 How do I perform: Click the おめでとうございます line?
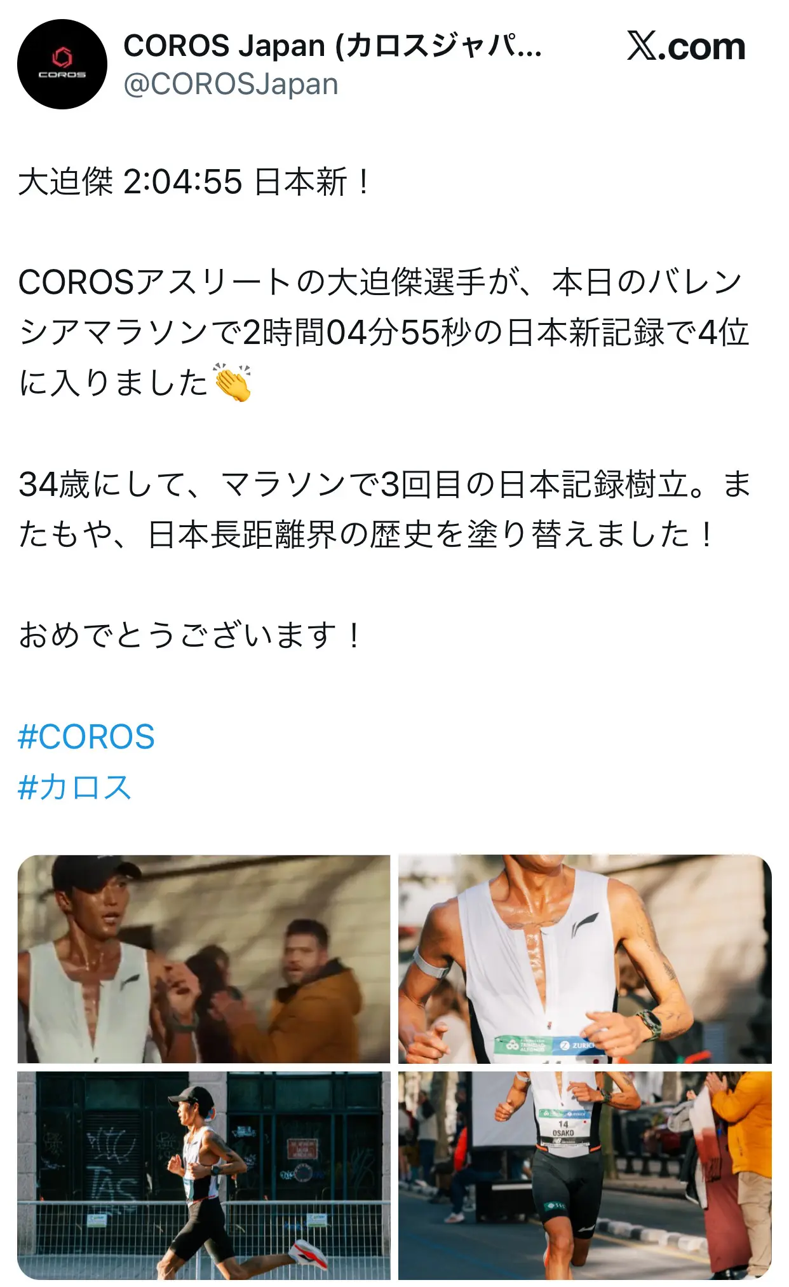click(190, 635)
